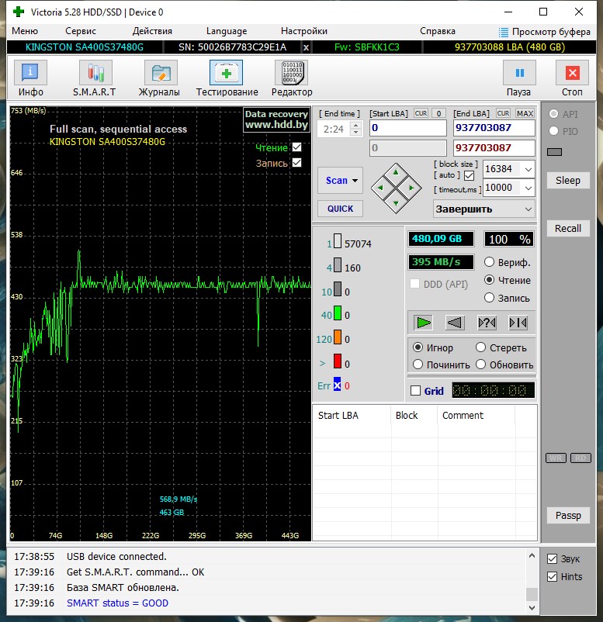Open the Language menu
The width and height of the screenshot is (603, 622).
point(227,31)
